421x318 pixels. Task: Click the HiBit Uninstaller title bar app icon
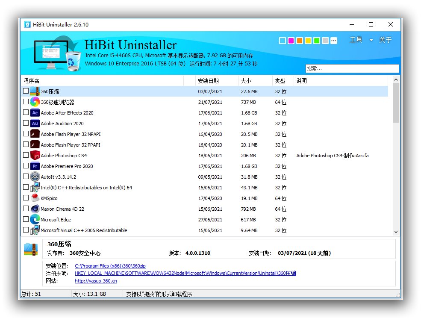(27, 24)
